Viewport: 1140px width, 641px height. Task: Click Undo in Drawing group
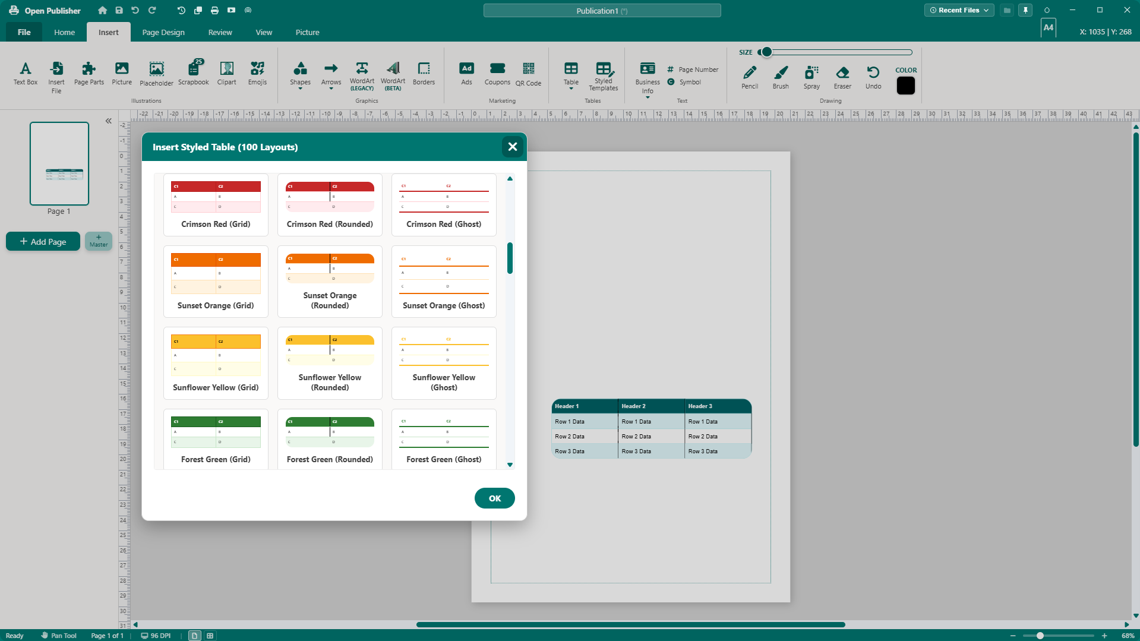(873, 77)
